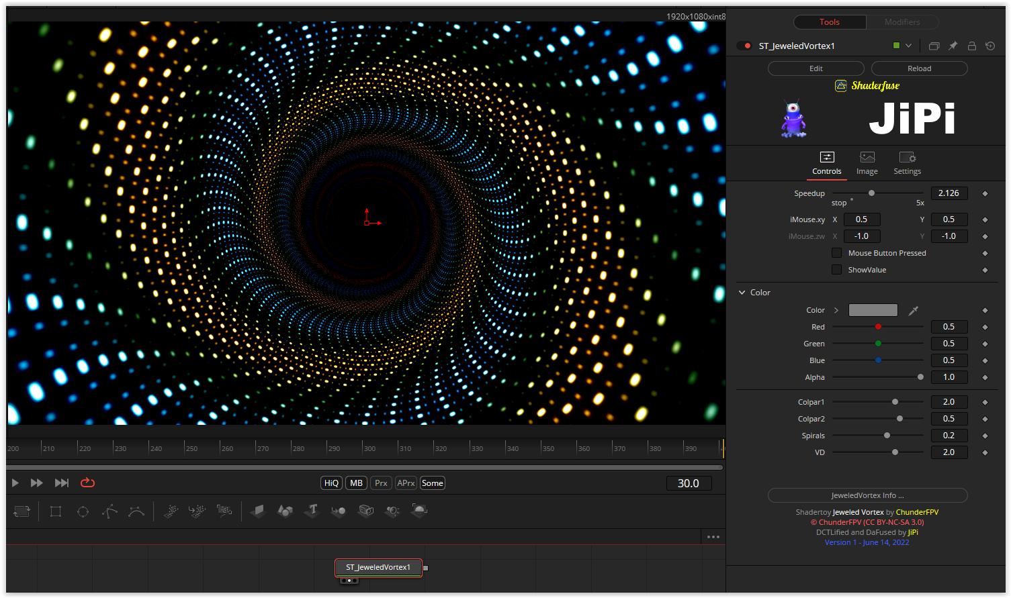Click the Speedup value field 2.126
Screen dimensions: 1011x598
click(949, 193)
